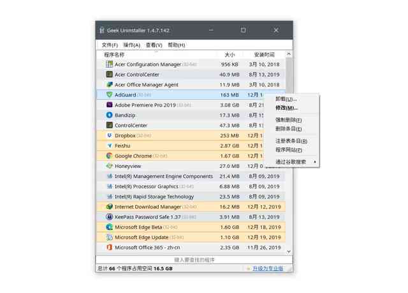Viewport: 408px width, 293px height.
Task: Click the Bandizip icon
Action: pos(109,115)
